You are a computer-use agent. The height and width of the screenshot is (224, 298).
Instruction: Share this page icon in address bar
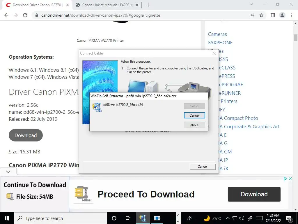(x=252, y=15)
